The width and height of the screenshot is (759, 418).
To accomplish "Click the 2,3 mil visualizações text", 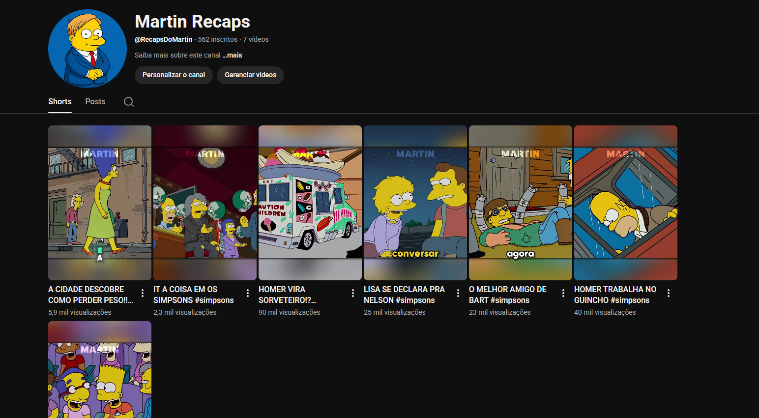I will 185,312.
